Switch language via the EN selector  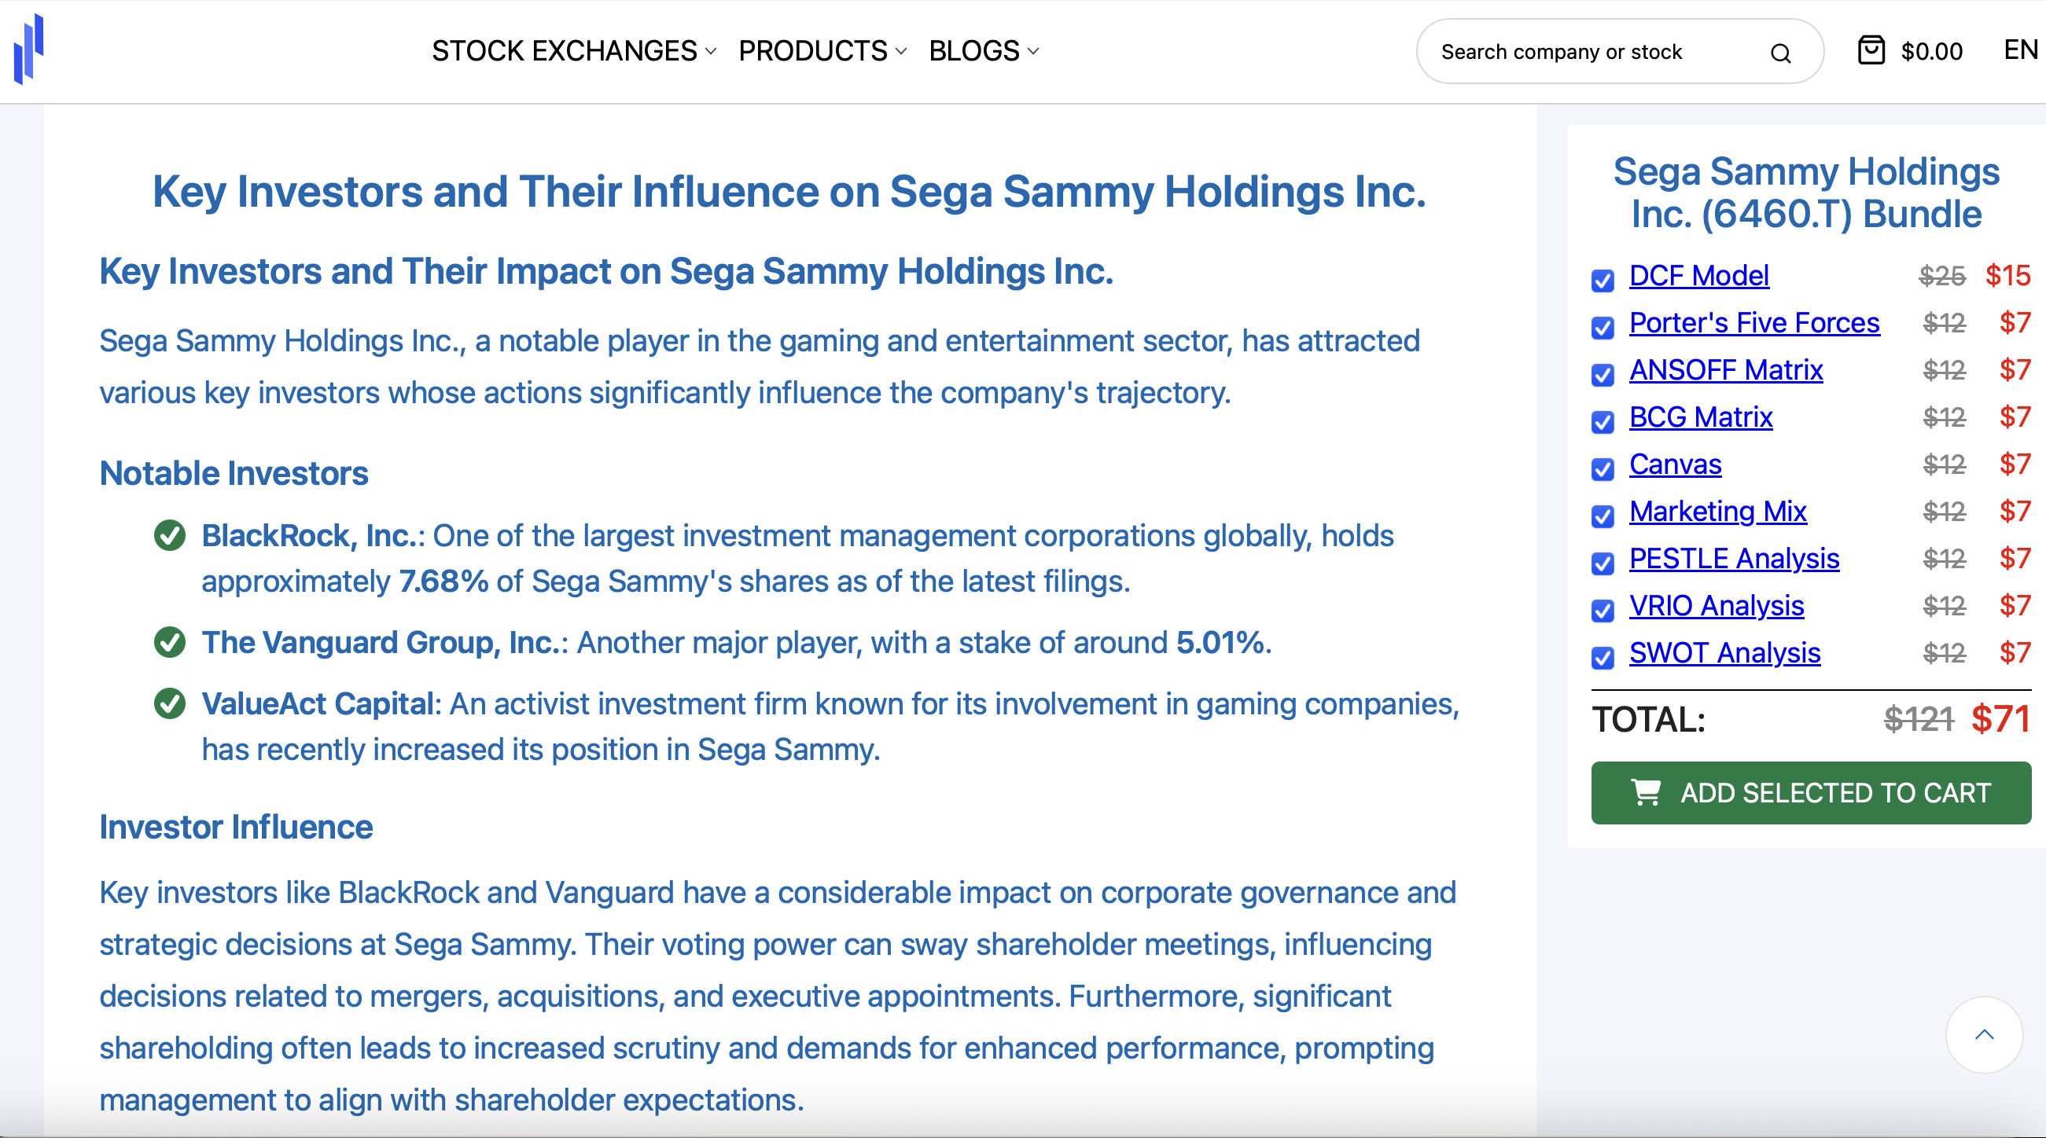[x=2020, y=50]
